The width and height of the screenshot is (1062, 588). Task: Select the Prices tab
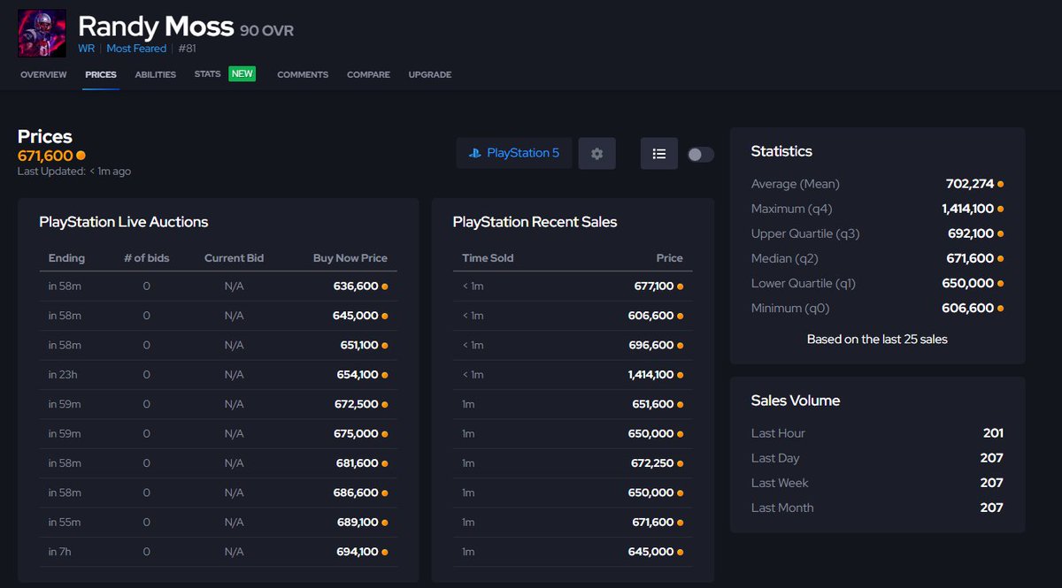click(x=101, y=75)
